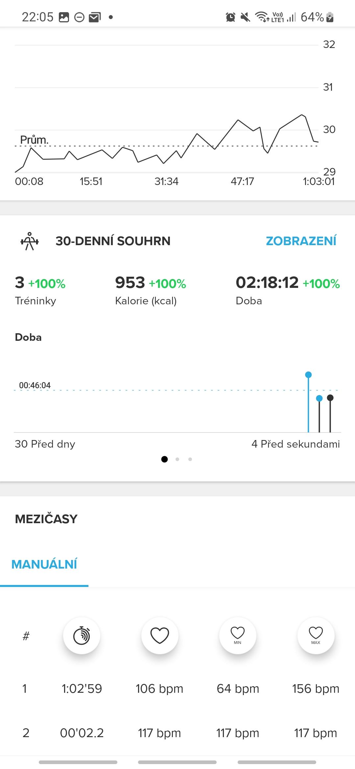Open ZOBRAZENÍ view link

(x=301, y=241)
